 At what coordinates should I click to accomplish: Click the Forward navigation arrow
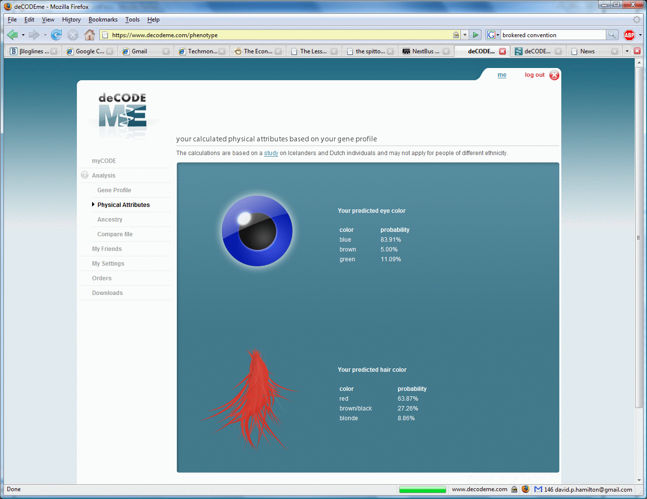point(34,35)
